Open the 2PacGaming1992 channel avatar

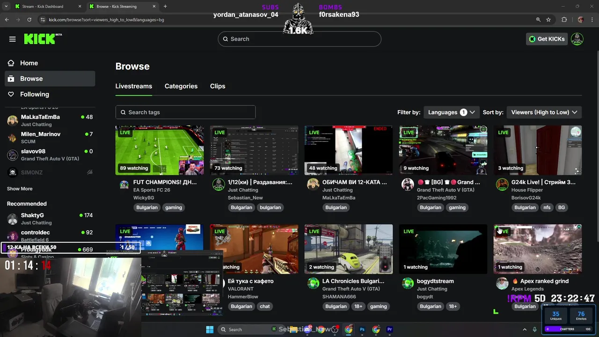point(408,184)
